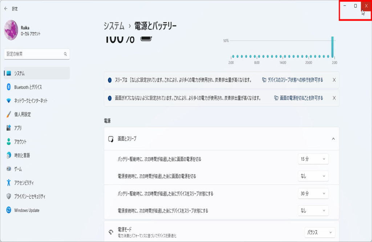The height and width of the screenshot is (242, 372).
Task: Click the search magnifier icon in 設定の検索
Action: click(65, 54)
